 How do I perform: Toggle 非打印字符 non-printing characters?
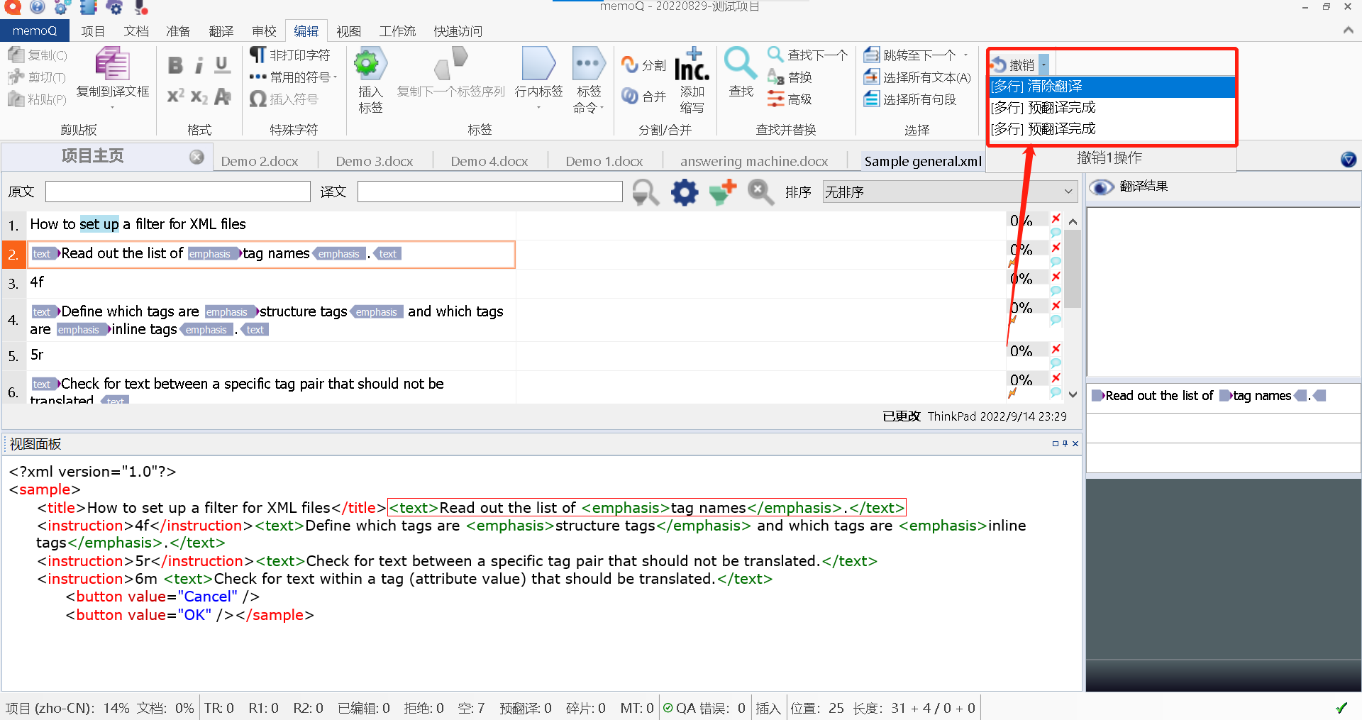point(289,55)
